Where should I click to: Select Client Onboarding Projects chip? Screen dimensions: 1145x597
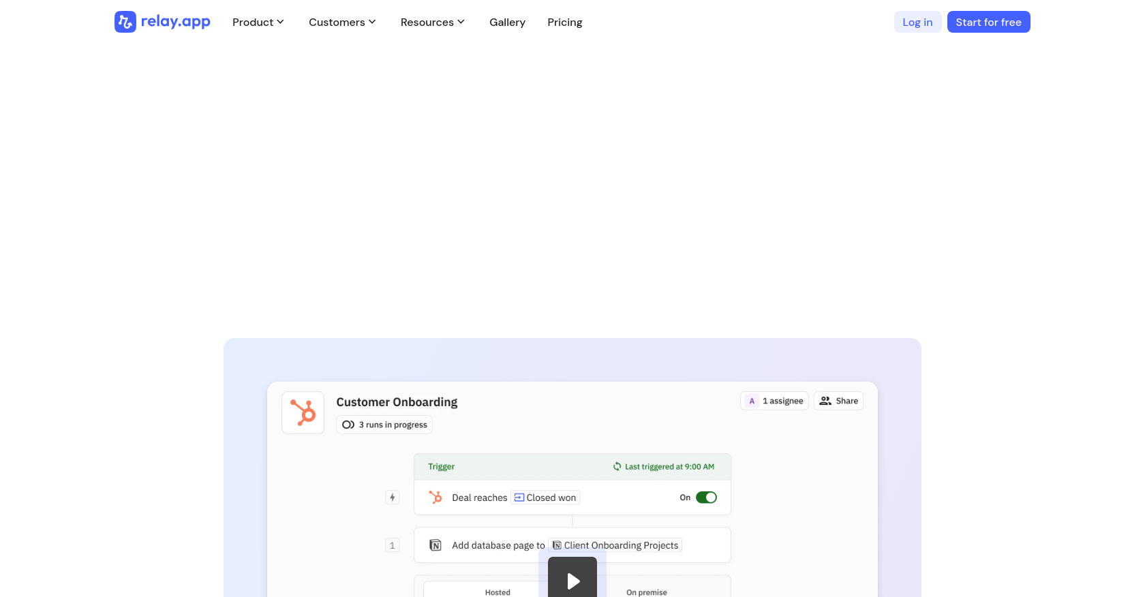pos(615,545)
